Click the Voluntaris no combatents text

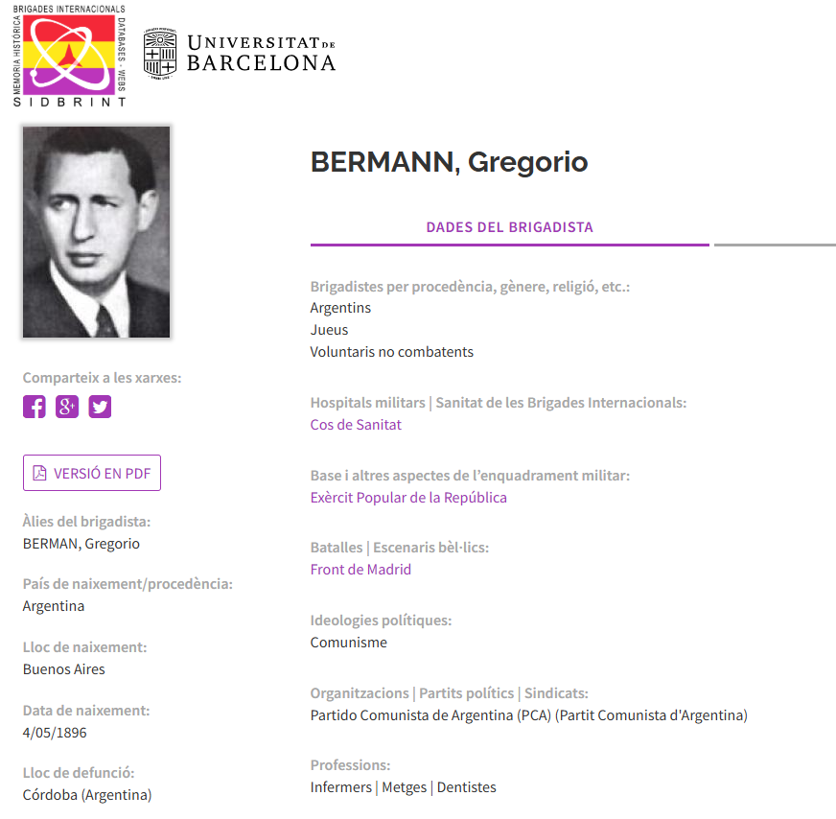pos(391,352)
